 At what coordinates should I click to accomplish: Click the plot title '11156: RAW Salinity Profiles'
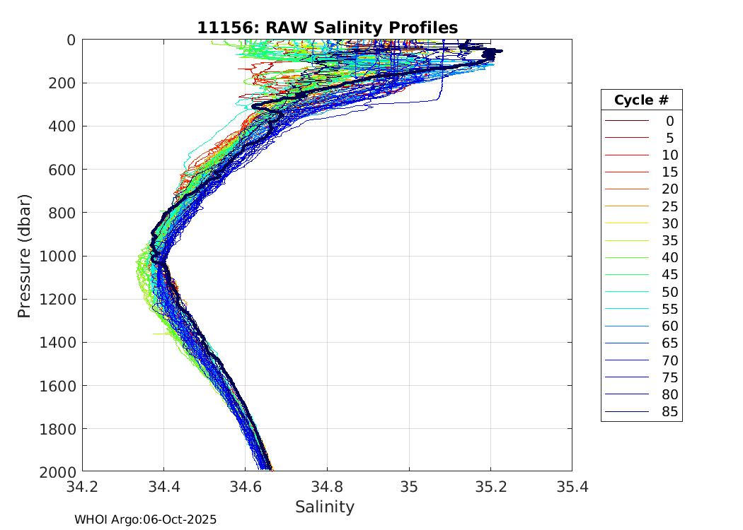327,28
